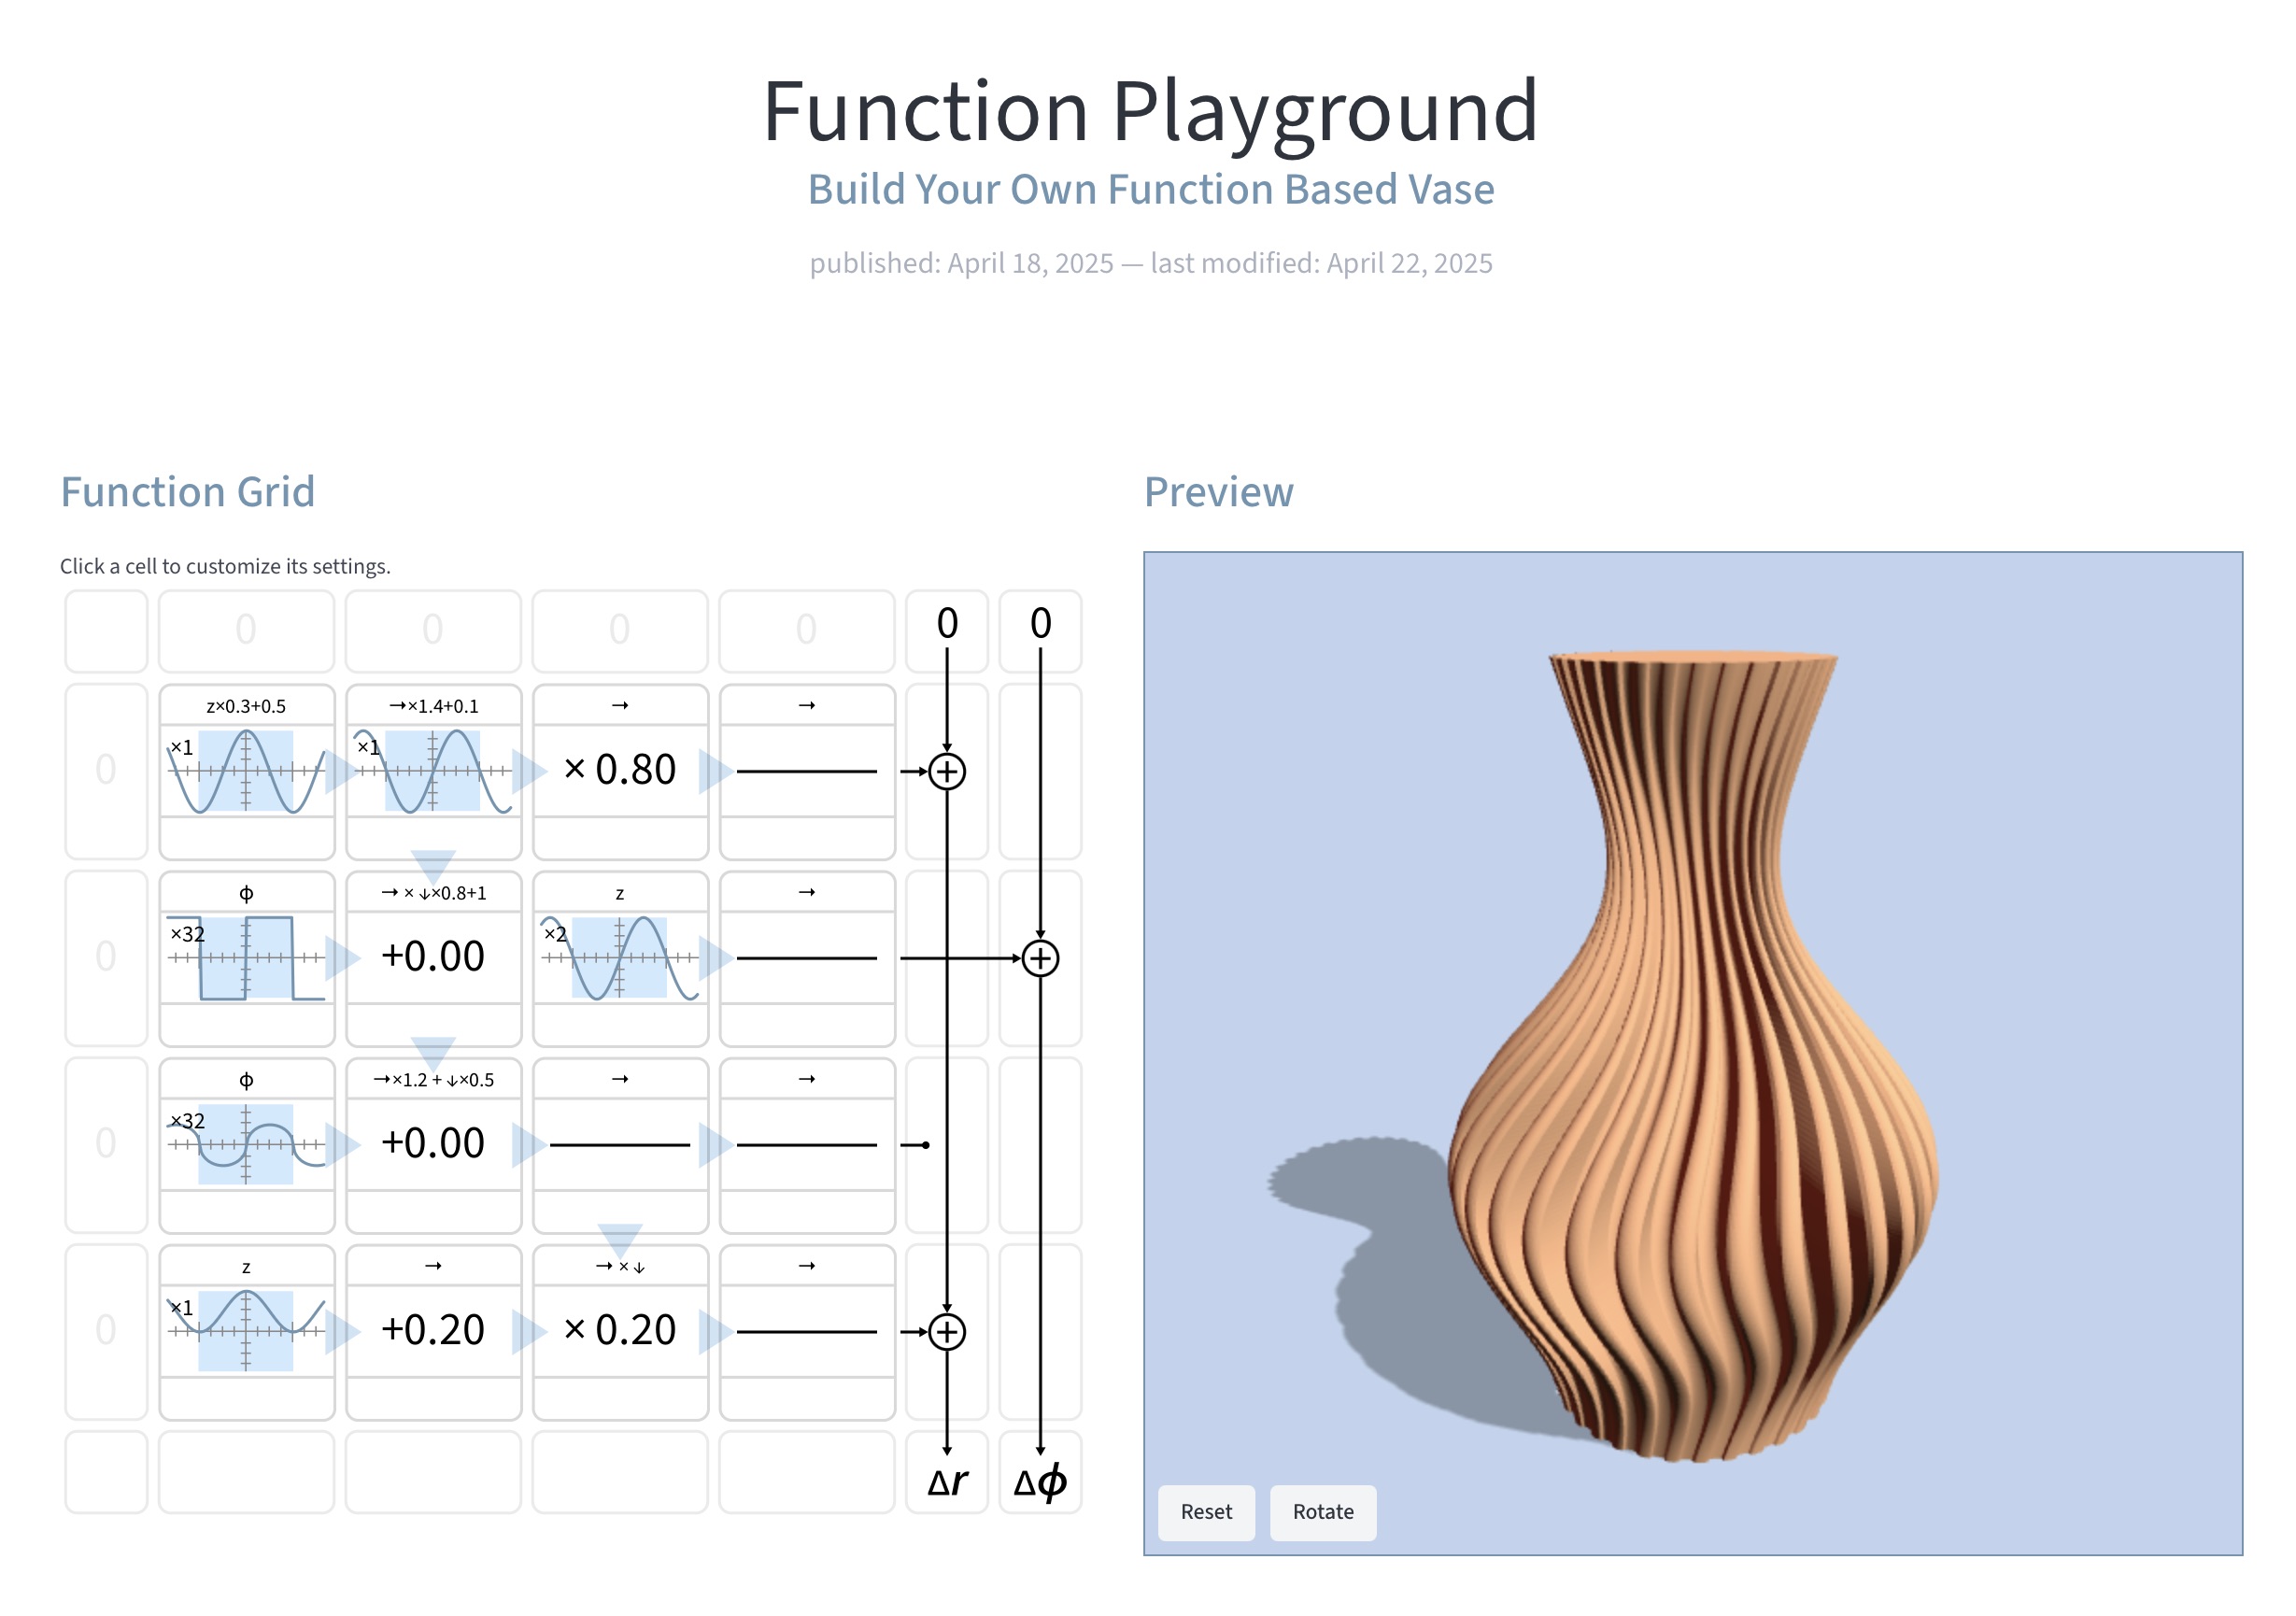Click the faded 0 cell above the z×0.3+0.5 column
The width and height of the screenshot is (2296, 1616).
click(246, 631)
